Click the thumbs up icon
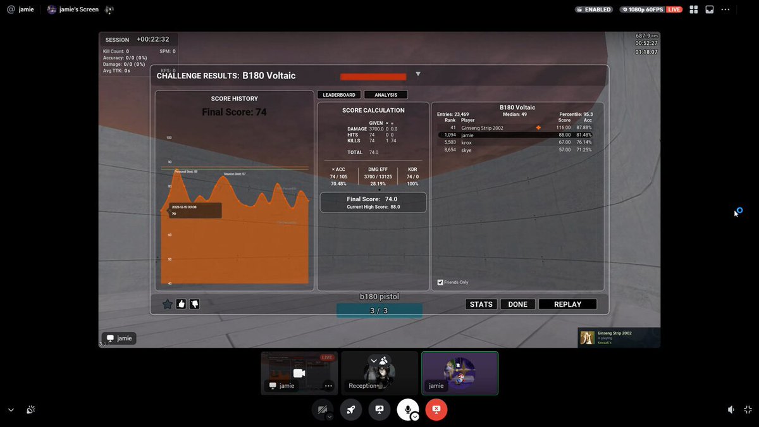This screenshot has width=759, height=427. pos(182,304)
